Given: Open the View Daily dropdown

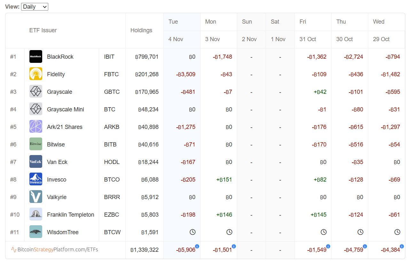Looking at the screenshot, I should point(35,7).
